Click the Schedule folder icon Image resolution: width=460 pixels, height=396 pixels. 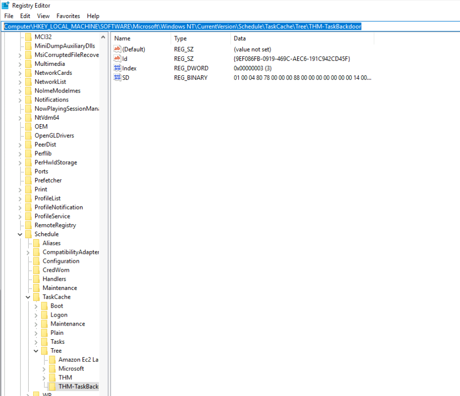[29, 234]
